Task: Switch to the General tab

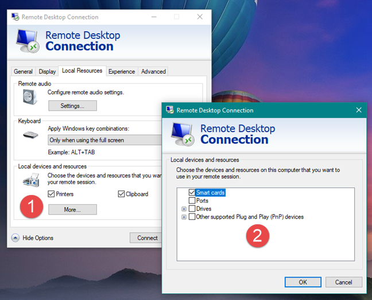Action: click(23, 71)
